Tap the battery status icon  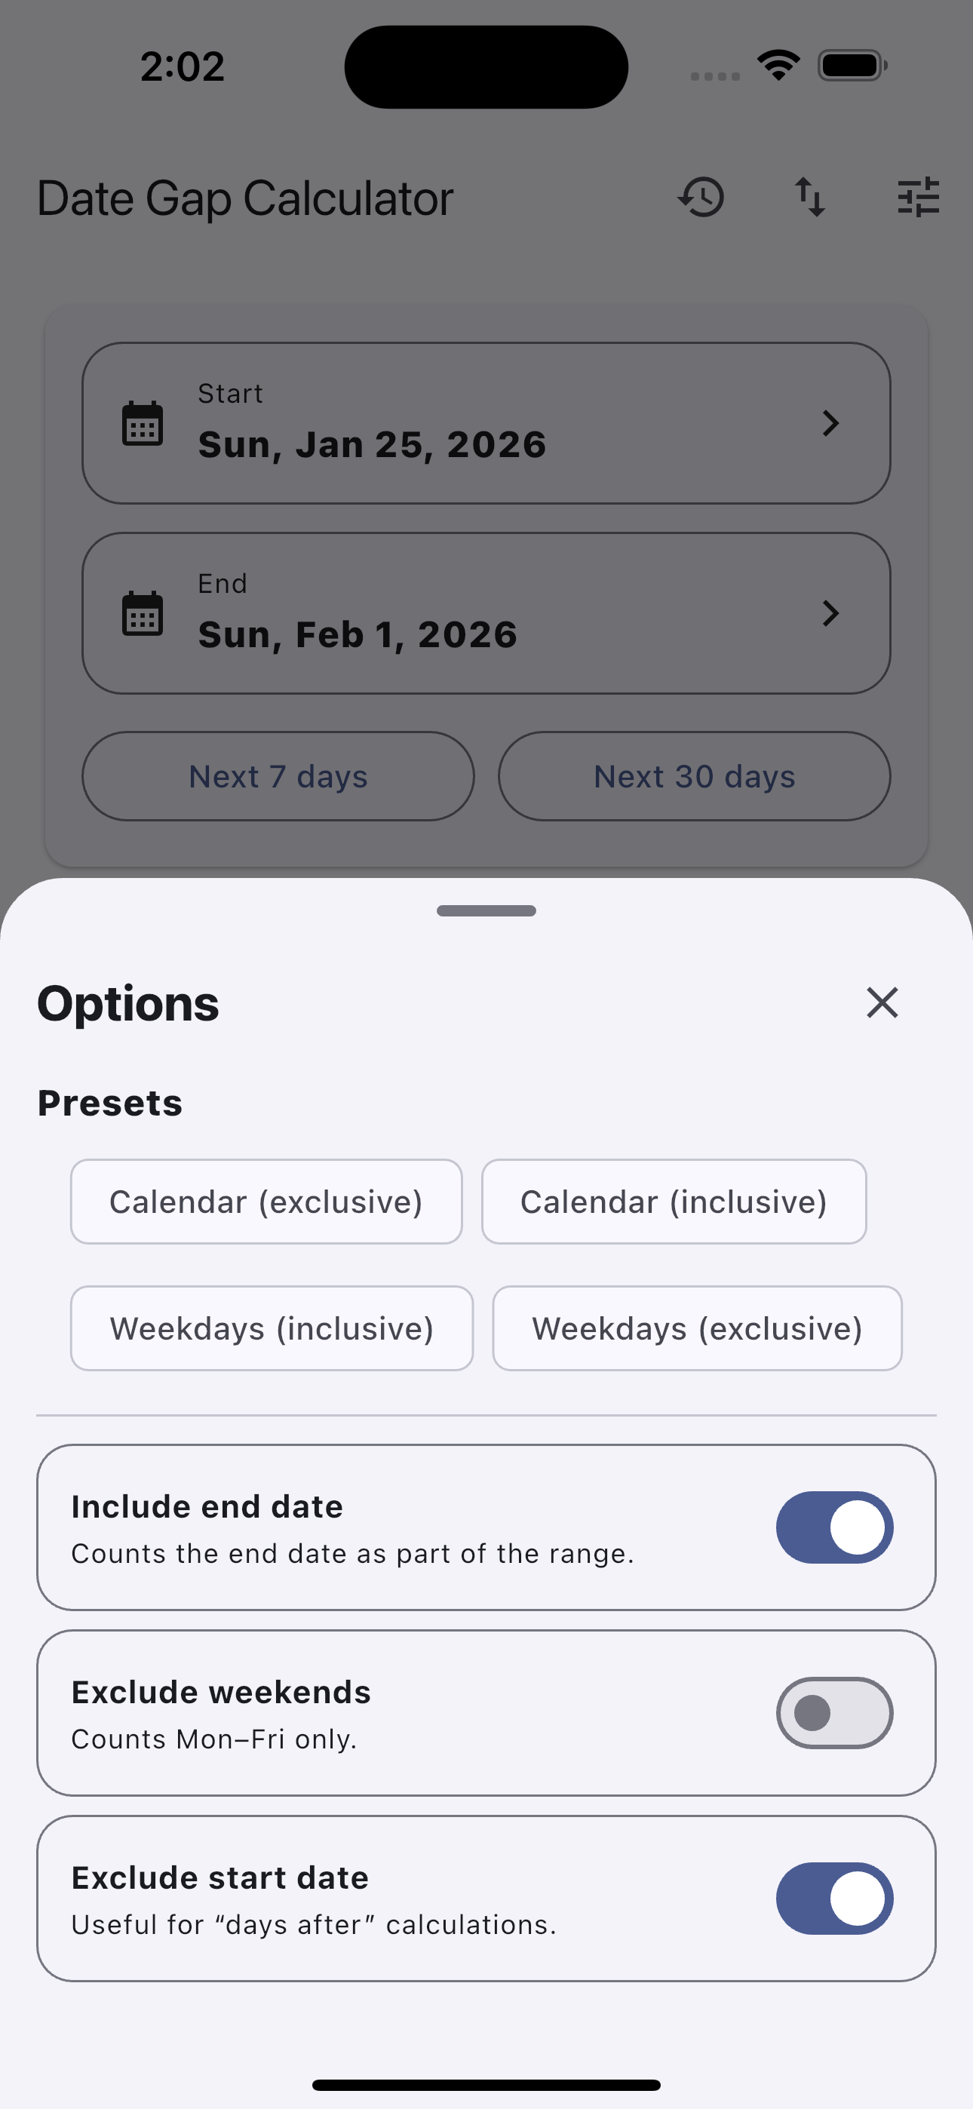click(852, 66)
